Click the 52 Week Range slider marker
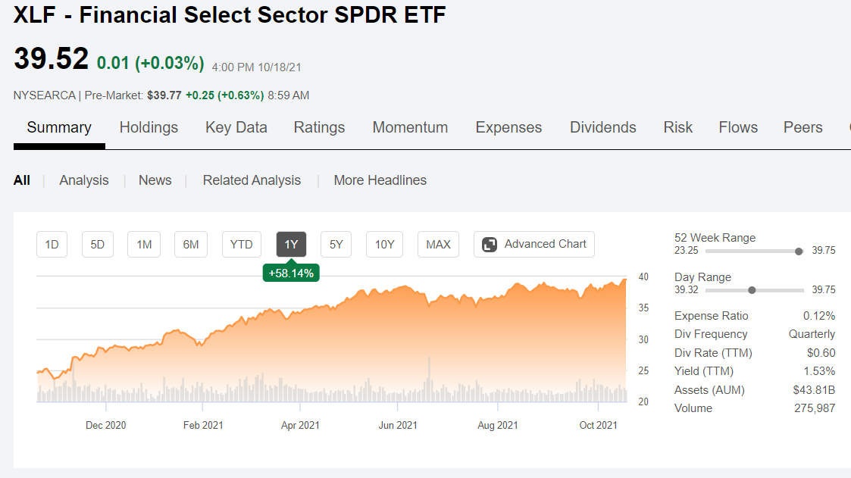 coord(799,251)
